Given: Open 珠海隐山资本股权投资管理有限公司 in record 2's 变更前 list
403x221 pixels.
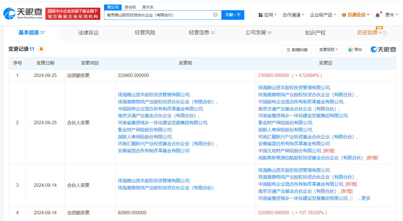Looking at the screenshot, I should [x=154, y=95].
